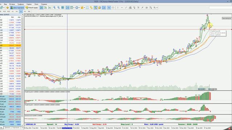Open the Сервис menu

point(29,4)
